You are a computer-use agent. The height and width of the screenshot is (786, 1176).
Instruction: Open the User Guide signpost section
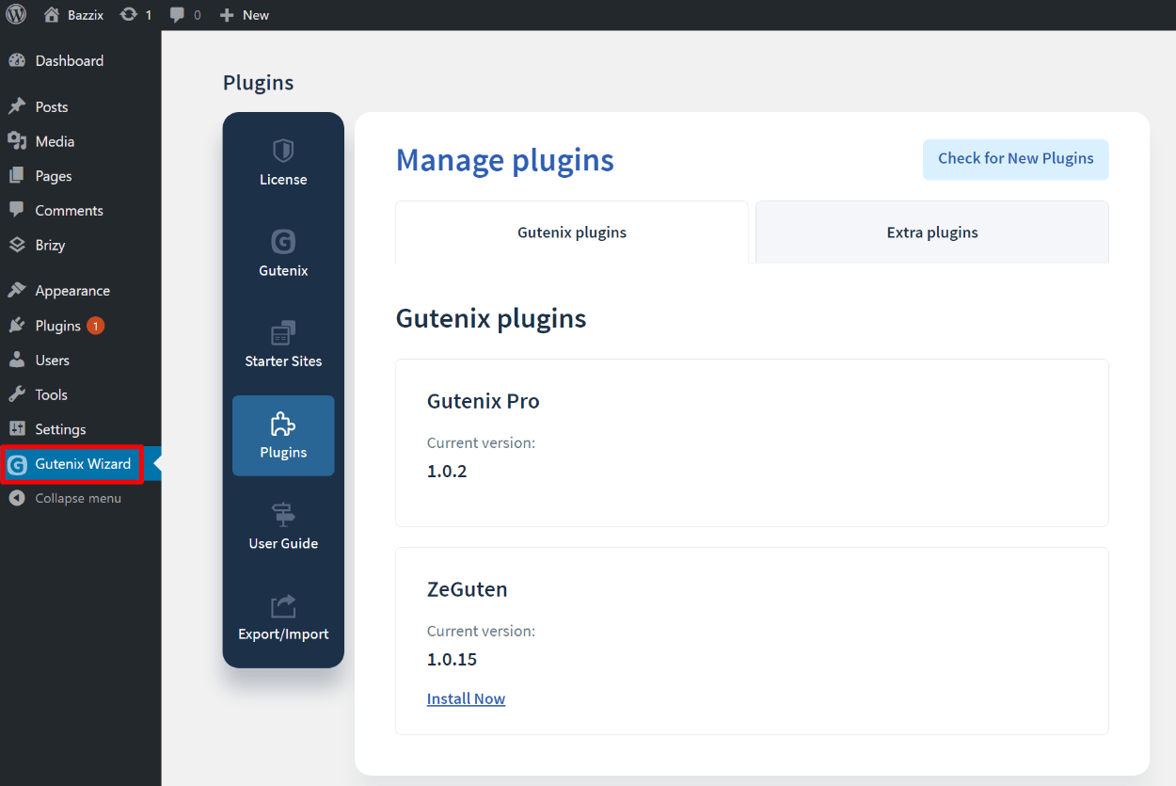click(x=283, y=527)
